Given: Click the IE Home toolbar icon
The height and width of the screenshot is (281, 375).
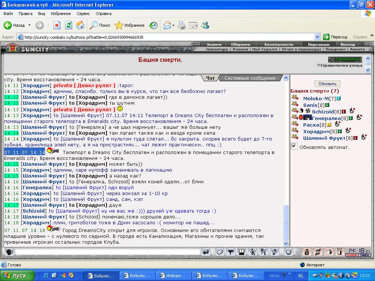Looking at the screenshot, I should [80, 25].
